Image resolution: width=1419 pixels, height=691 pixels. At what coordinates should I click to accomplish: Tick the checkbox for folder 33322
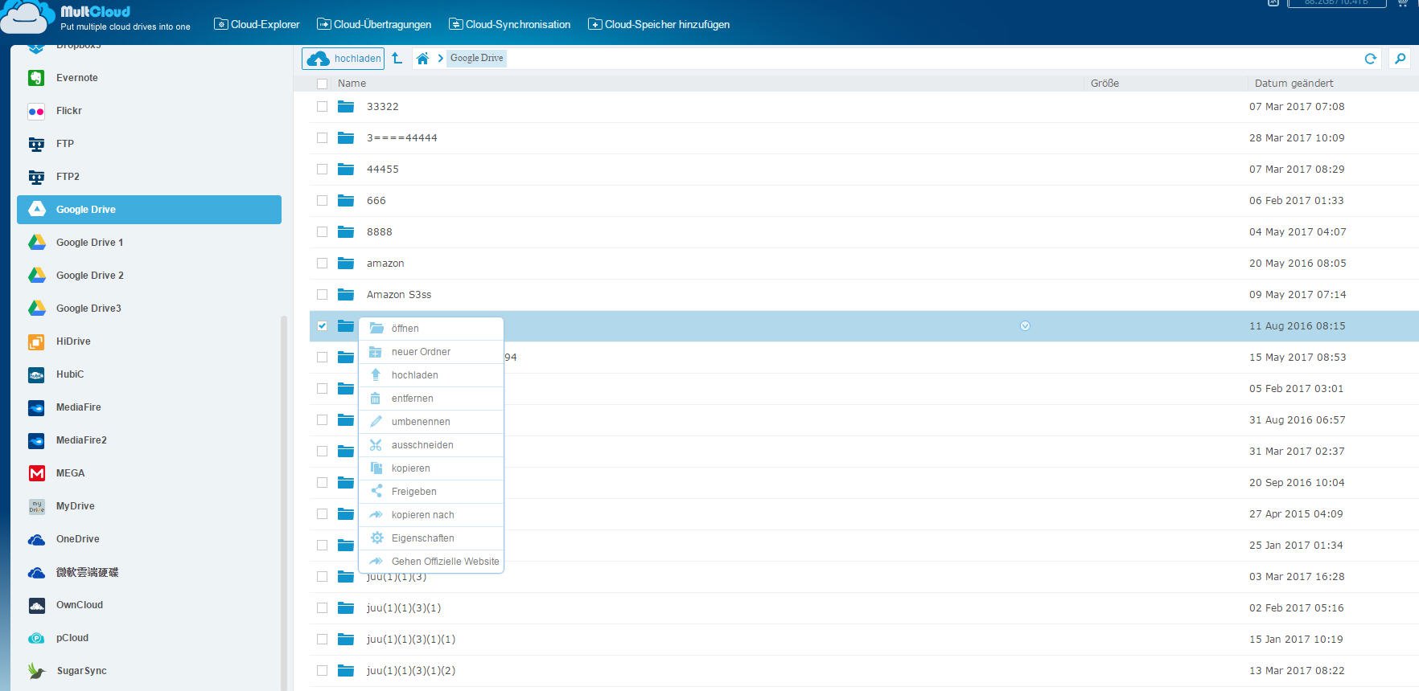(323, 107)
